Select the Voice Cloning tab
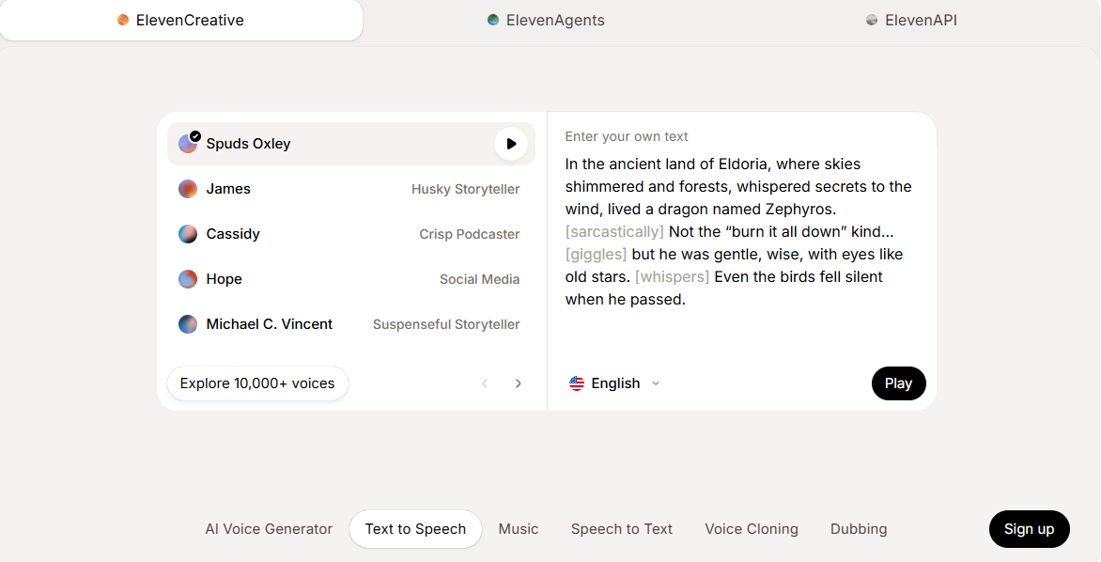 coord(752,529)
